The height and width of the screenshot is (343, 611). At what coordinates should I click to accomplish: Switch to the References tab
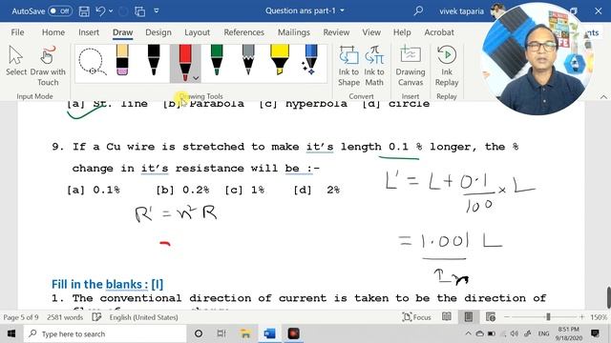coord(244,32)
